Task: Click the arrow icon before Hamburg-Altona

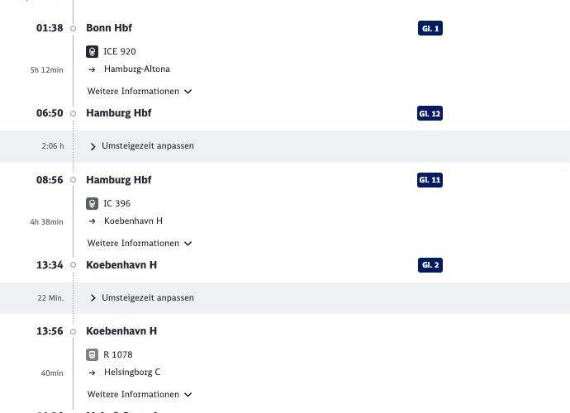Action: (x=92, y=69)
